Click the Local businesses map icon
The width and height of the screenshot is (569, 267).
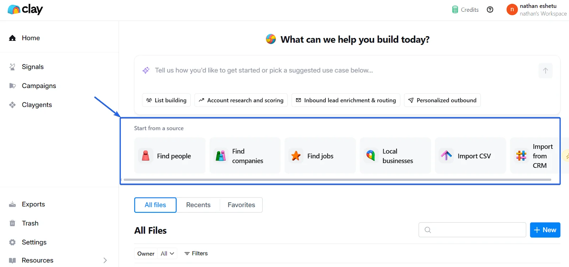[x=371, y=156]
